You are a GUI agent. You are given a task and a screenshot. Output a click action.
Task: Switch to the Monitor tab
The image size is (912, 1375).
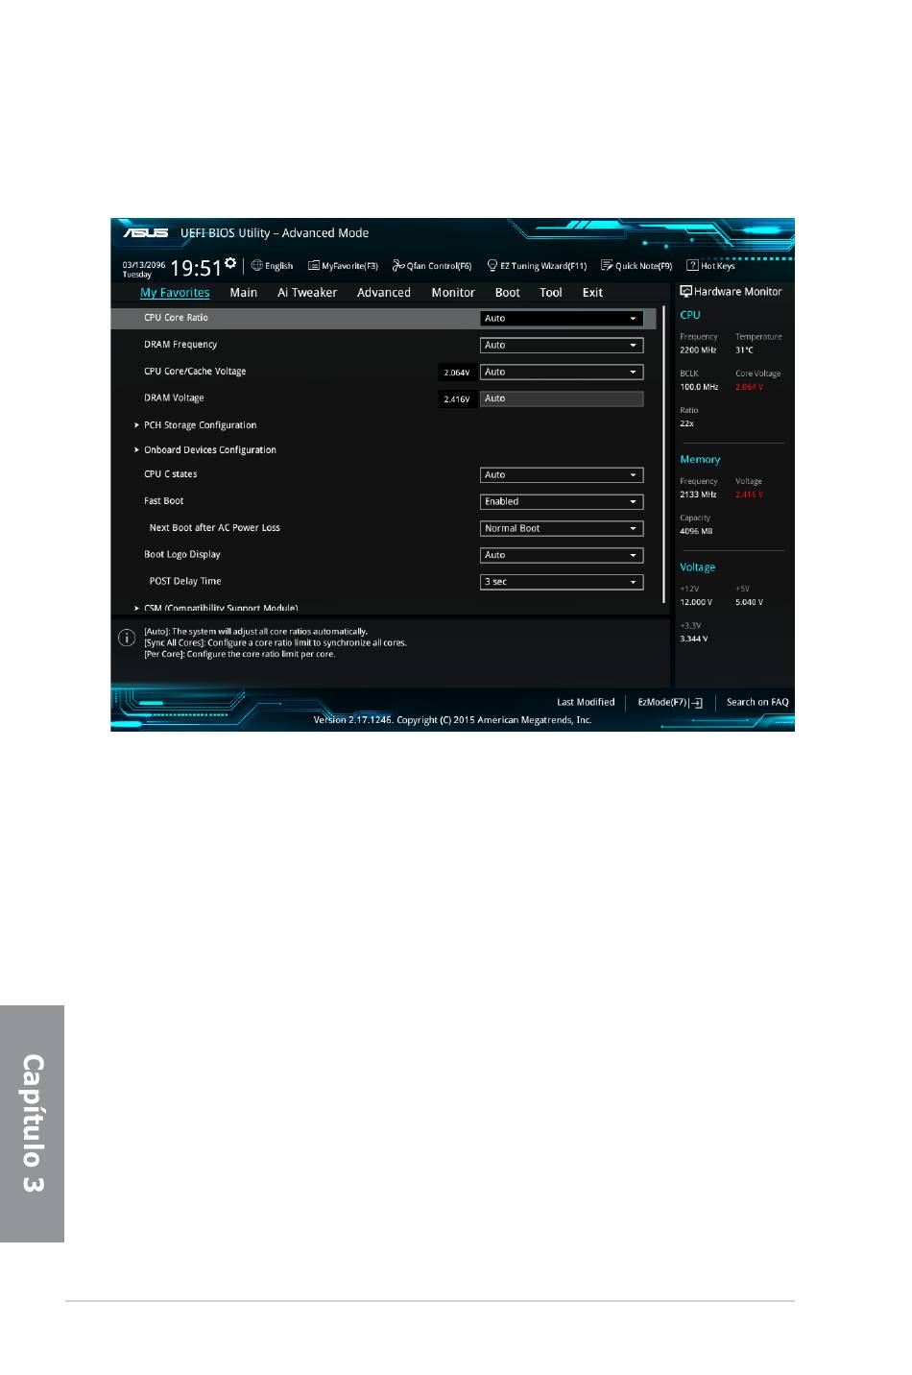(x=453, y=293)
